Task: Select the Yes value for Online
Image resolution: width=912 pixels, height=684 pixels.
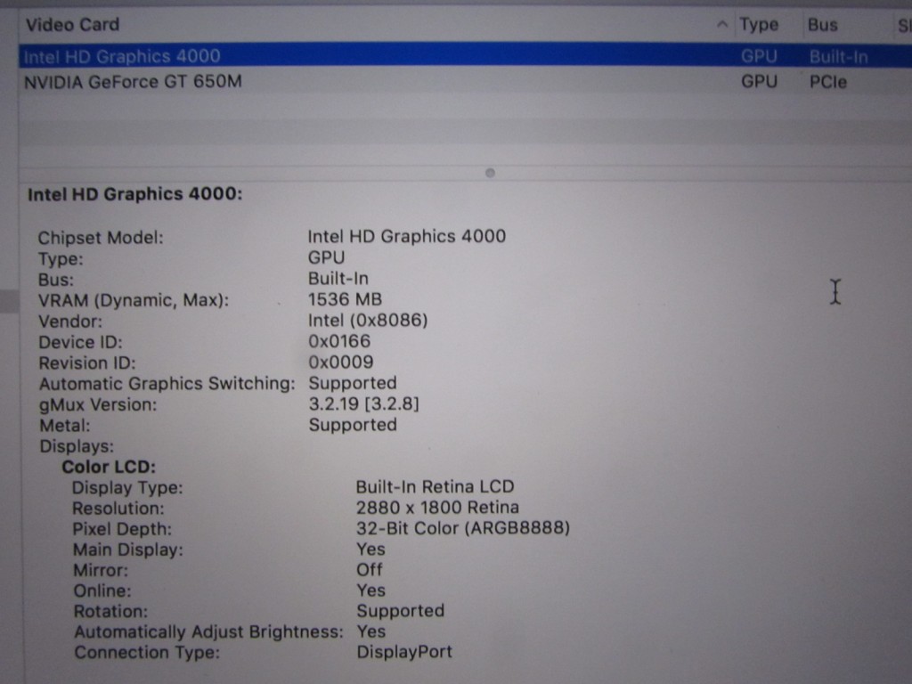Action: coord(370,591)
